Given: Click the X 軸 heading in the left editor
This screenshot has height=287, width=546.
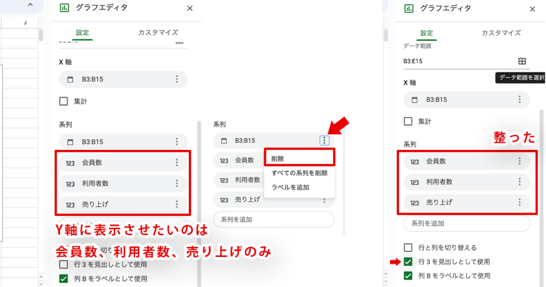Looking at the screenshot, I should click(x=65, y=62).
